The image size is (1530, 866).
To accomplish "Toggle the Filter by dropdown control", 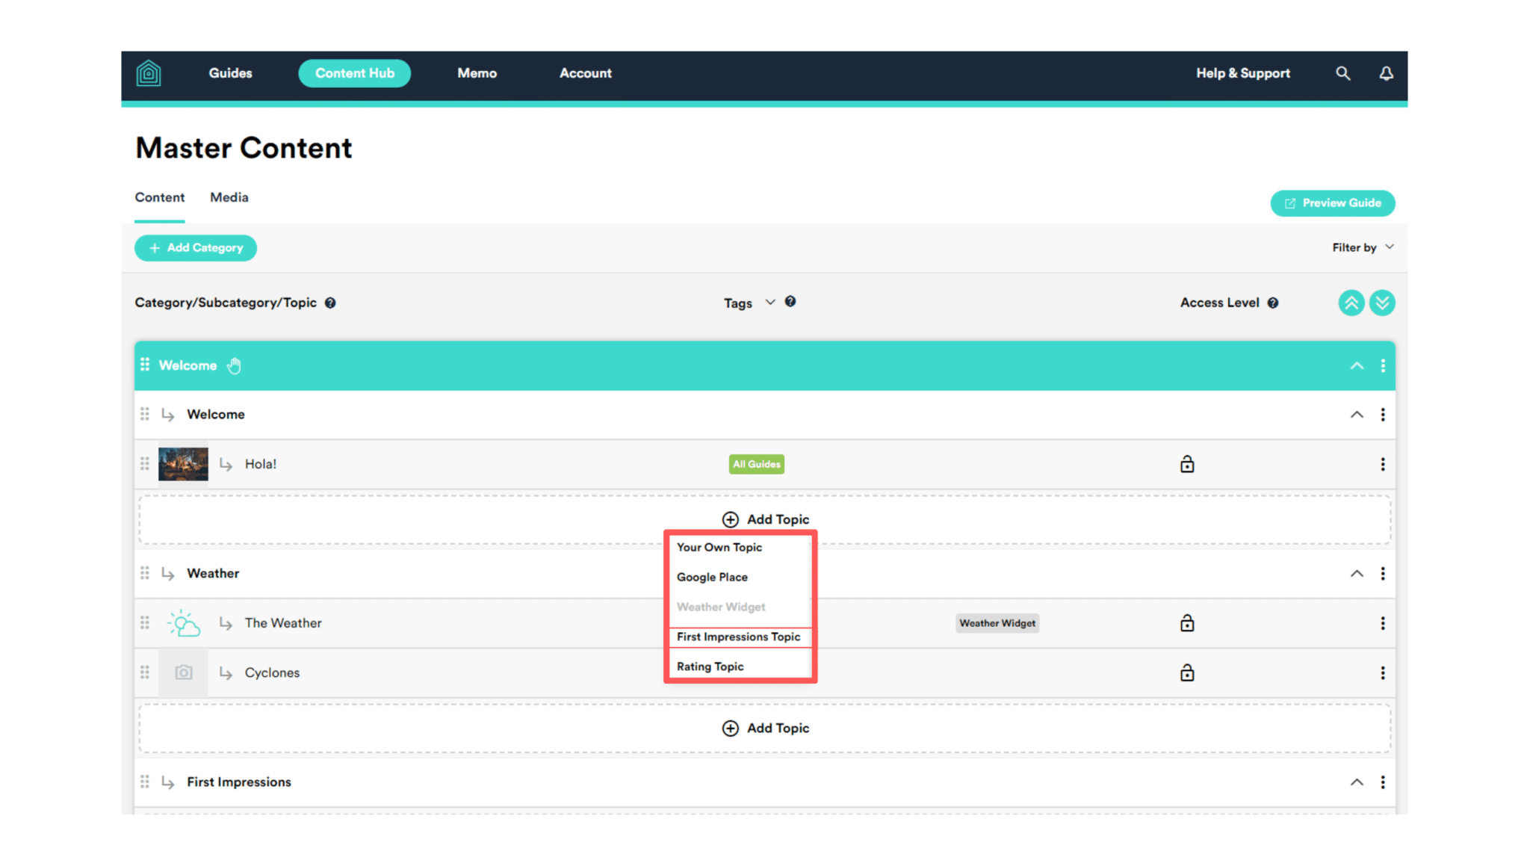I will (1363, 247).
